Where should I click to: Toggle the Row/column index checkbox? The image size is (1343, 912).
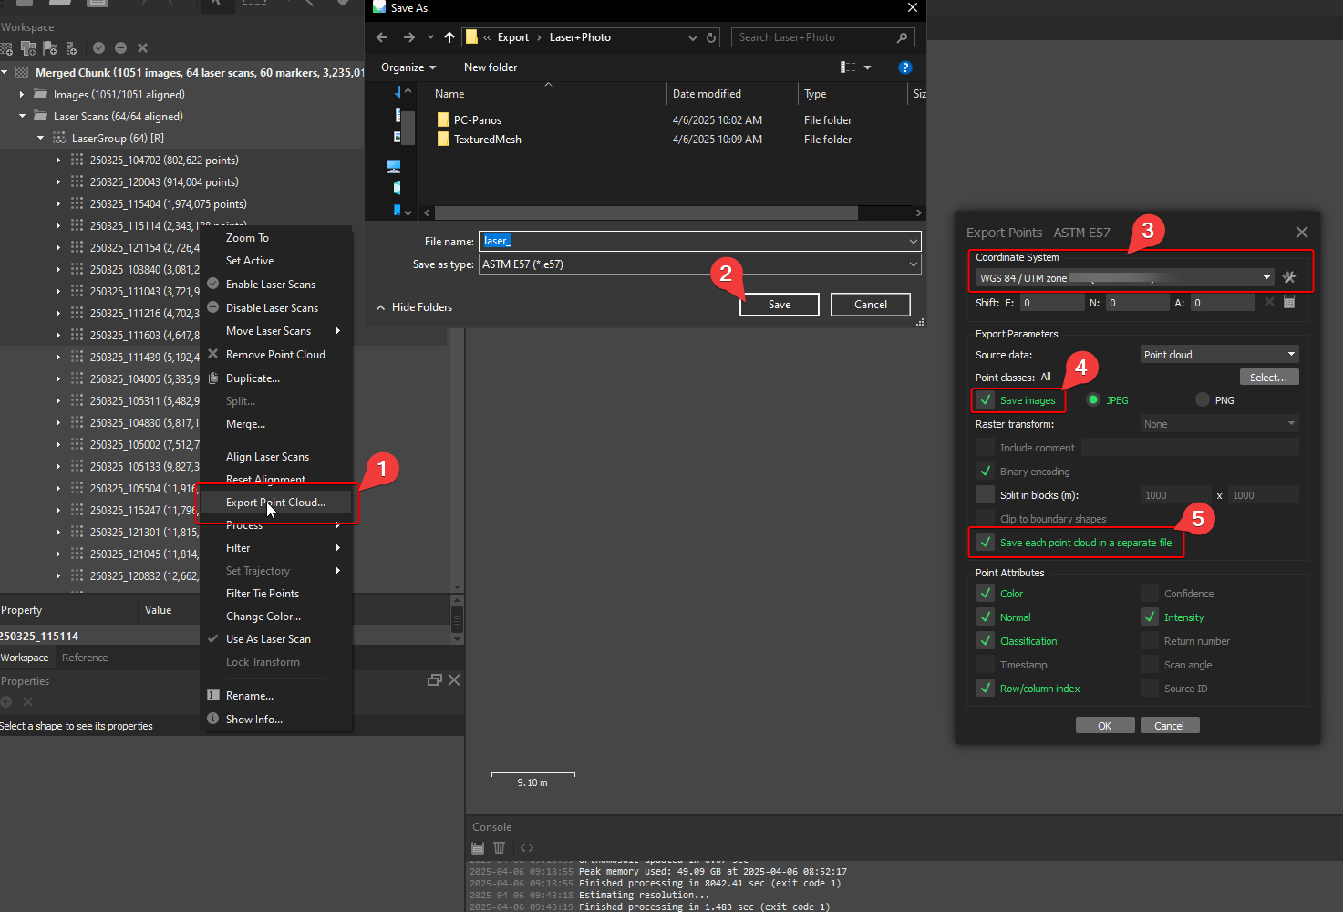coord(986,688)
